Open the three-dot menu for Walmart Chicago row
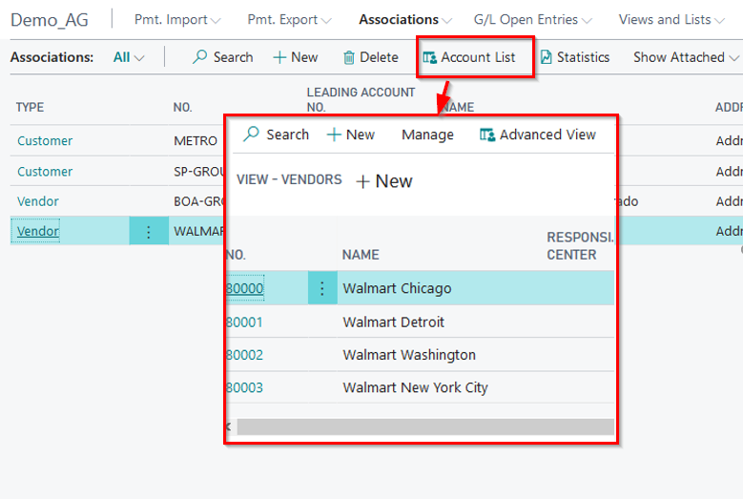The image size is (743, 499). click(322, 288)
